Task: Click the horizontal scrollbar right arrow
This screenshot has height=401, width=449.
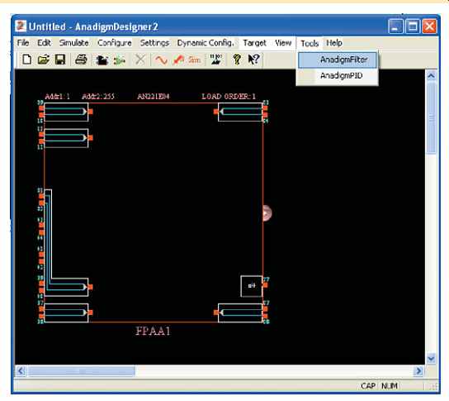Action: click(418, 371)
